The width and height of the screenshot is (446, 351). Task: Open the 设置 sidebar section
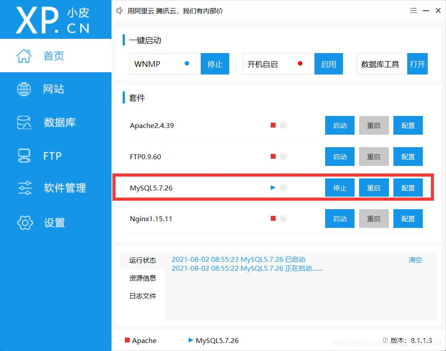point(54,223)
